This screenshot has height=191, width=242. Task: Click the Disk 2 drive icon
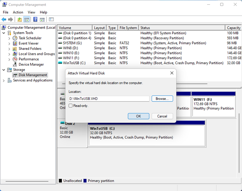click(63, 123)
